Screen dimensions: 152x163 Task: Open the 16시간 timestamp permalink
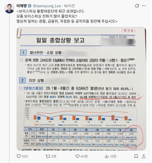(x=69, y=6)
